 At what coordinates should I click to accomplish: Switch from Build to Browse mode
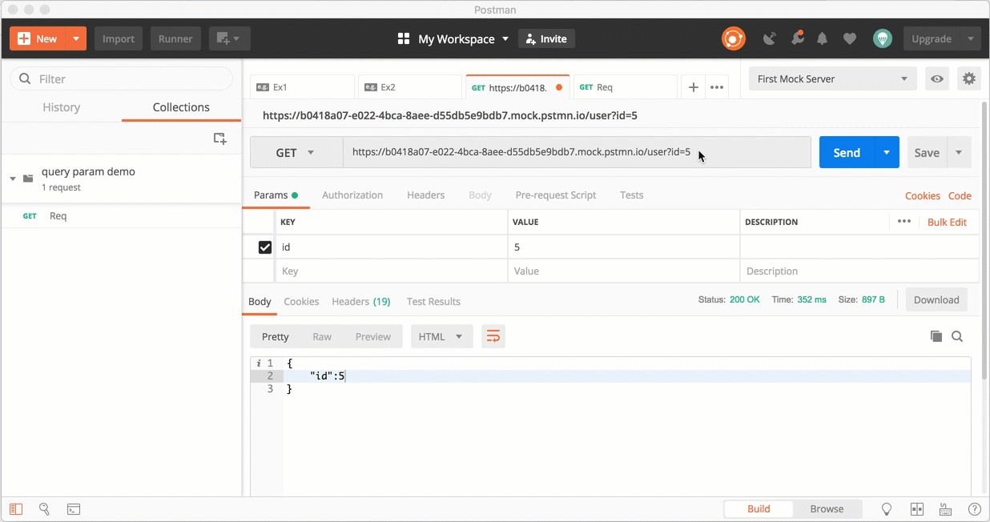point(827,508)
